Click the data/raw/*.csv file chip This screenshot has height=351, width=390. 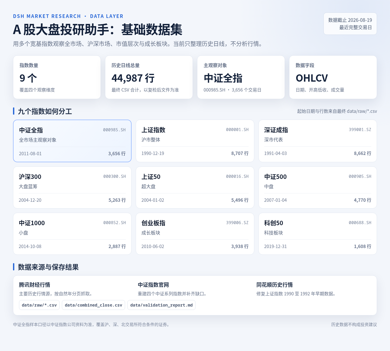click(x=39, y=305)
